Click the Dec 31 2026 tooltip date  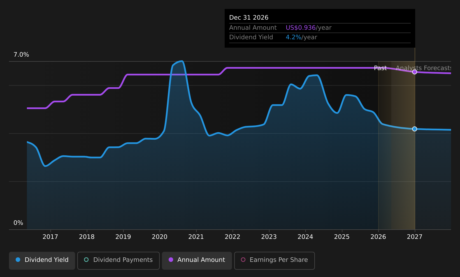pos(249,18)
